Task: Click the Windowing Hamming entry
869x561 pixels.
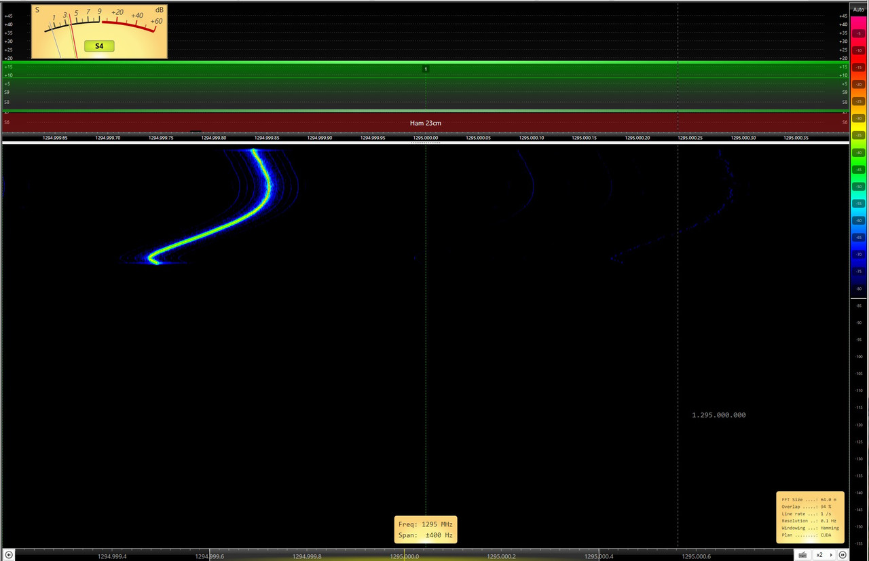Action: pyautogui.click(x=810, y=528)
